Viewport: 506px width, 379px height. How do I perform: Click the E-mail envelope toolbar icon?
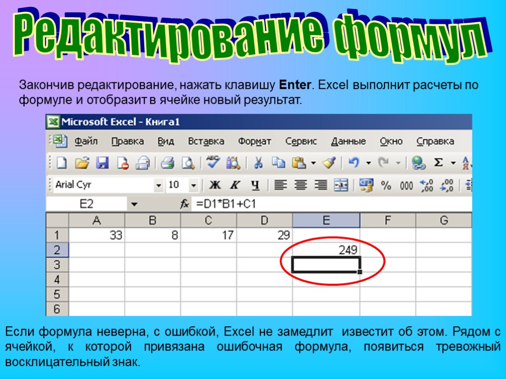pos(143,163)
